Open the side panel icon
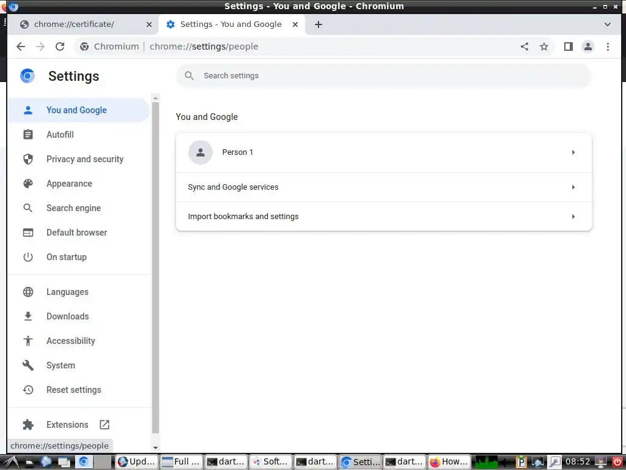Viewport: 626px width, 470px height. pos(568,47)
